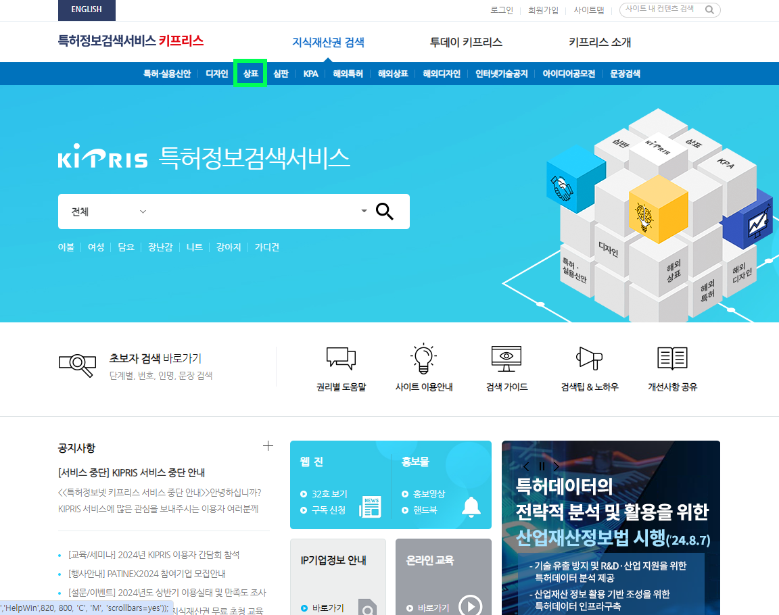Open notice [서비스 중단] KIPRIS 서비스 중단 안내
779x615 pixels.
(x=131, y=472)
